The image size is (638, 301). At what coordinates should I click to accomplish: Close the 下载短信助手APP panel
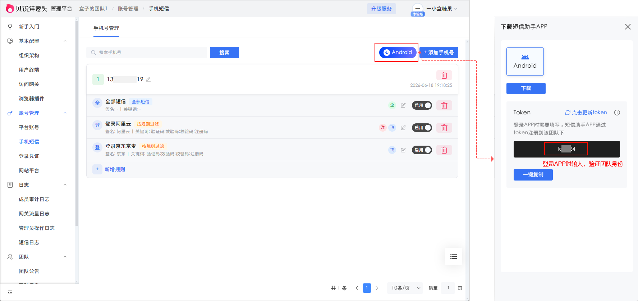(628, 27)
